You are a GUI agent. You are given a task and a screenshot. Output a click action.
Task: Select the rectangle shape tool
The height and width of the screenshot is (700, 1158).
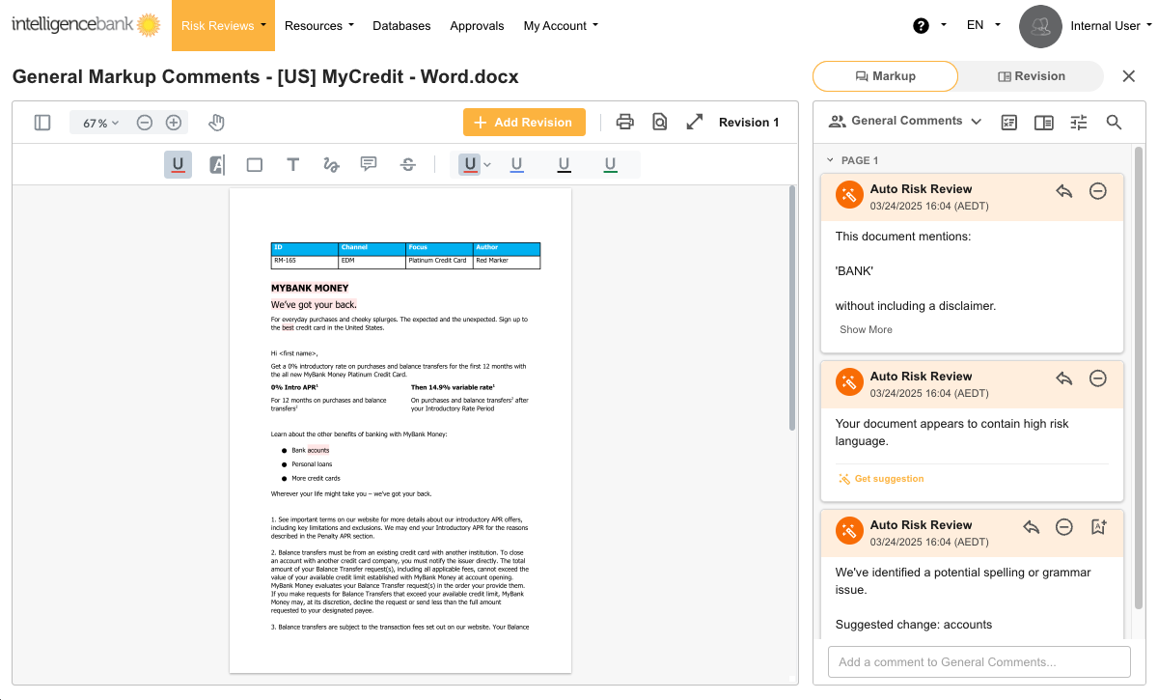(x=255, y=165)
